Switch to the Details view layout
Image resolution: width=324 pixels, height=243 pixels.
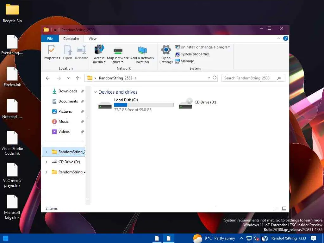(277, 209)
